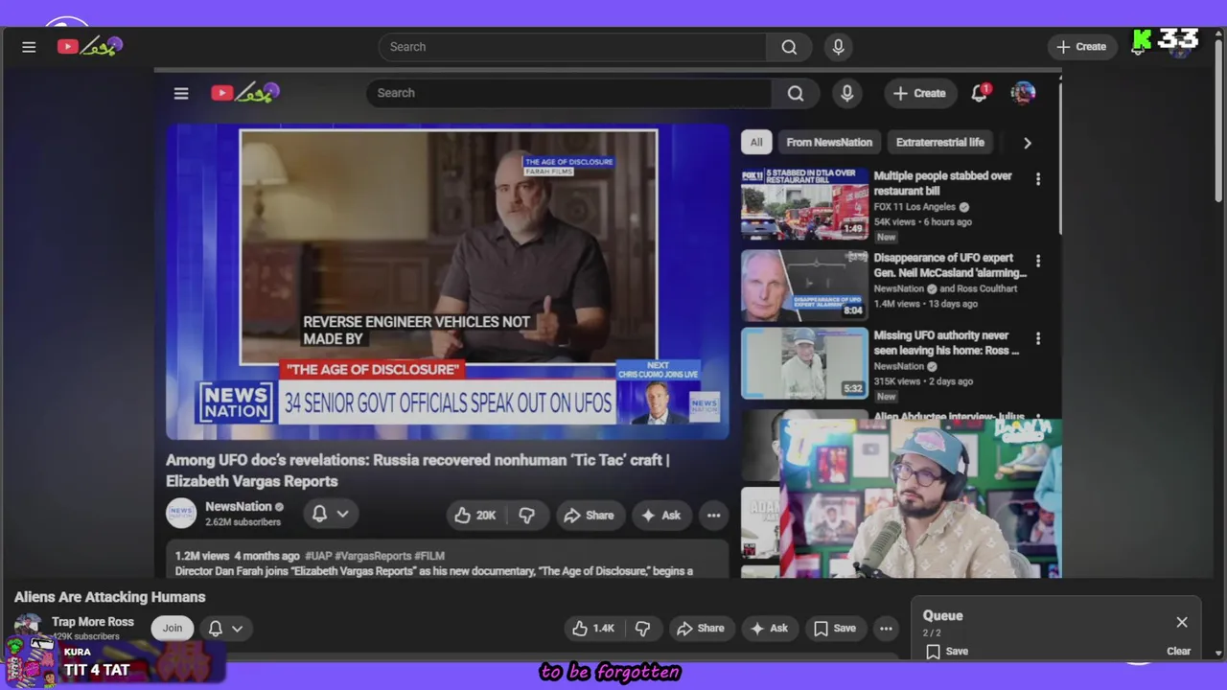Image resolution: width=1227 pixels, height=690 pixels.
Task: Click the inner YouTube logo
Action: point(245,93)
